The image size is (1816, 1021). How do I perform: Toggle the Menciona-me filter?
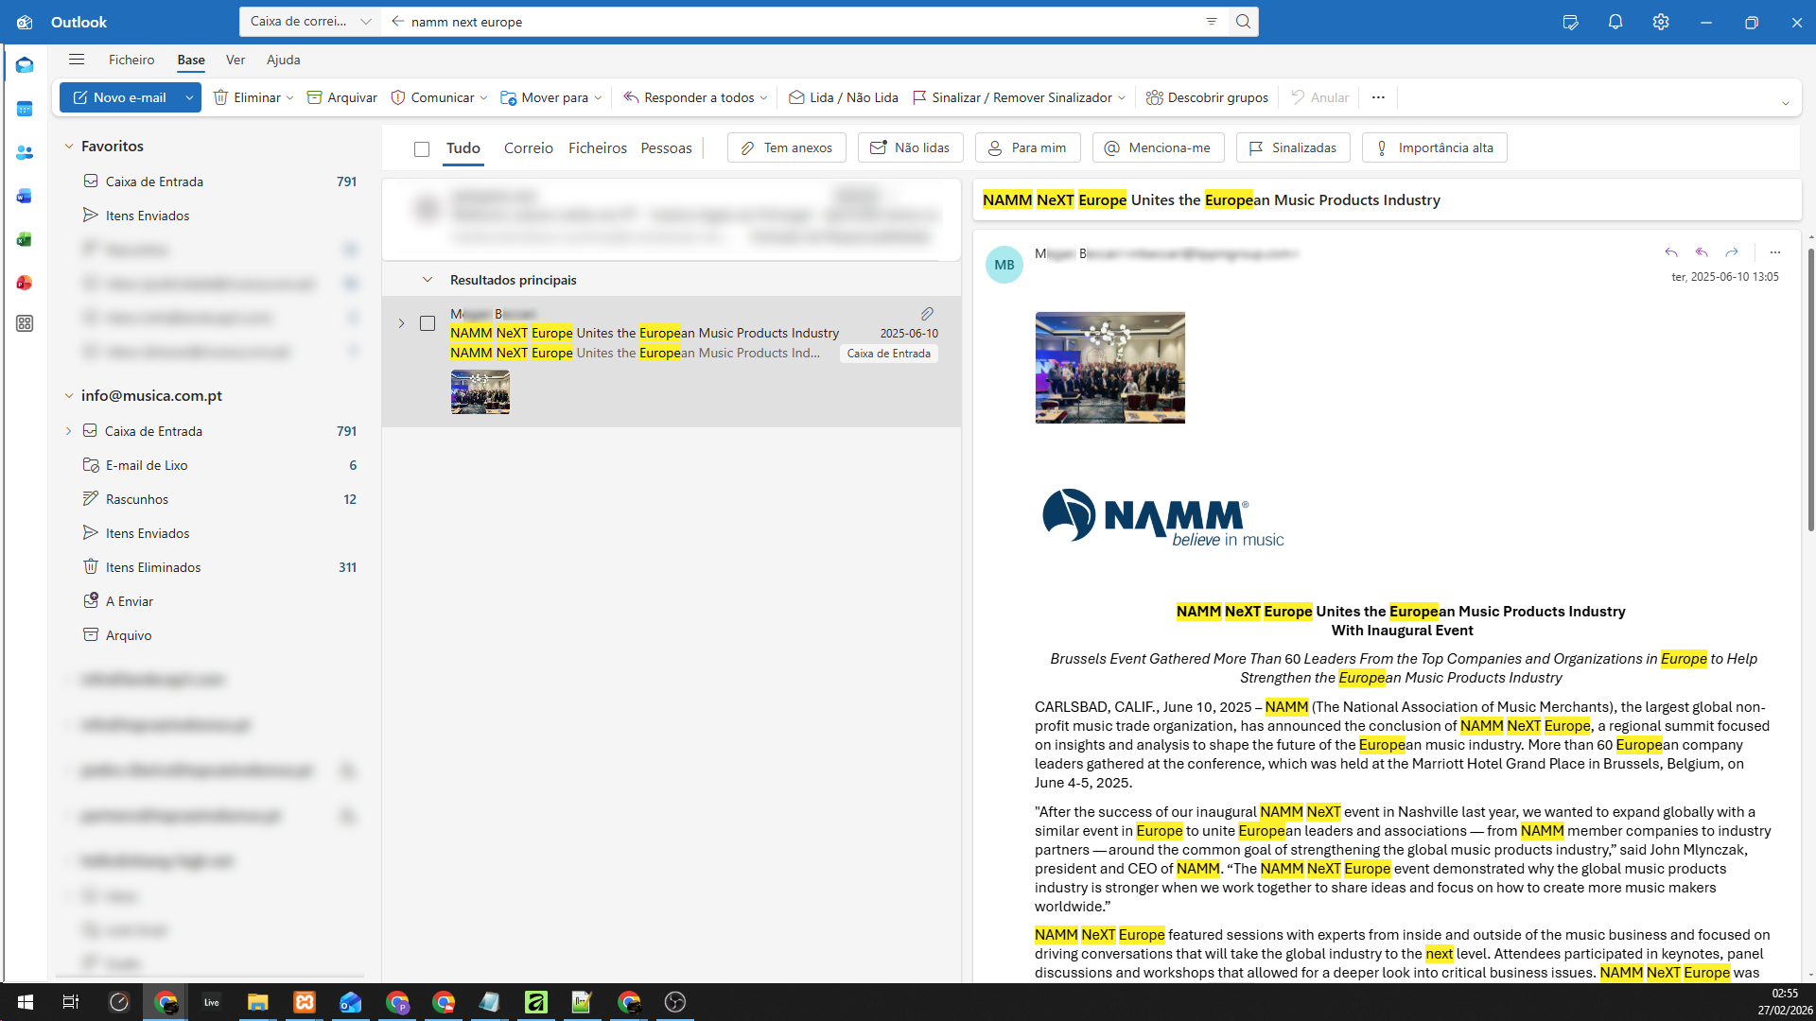coord(1158,147)
